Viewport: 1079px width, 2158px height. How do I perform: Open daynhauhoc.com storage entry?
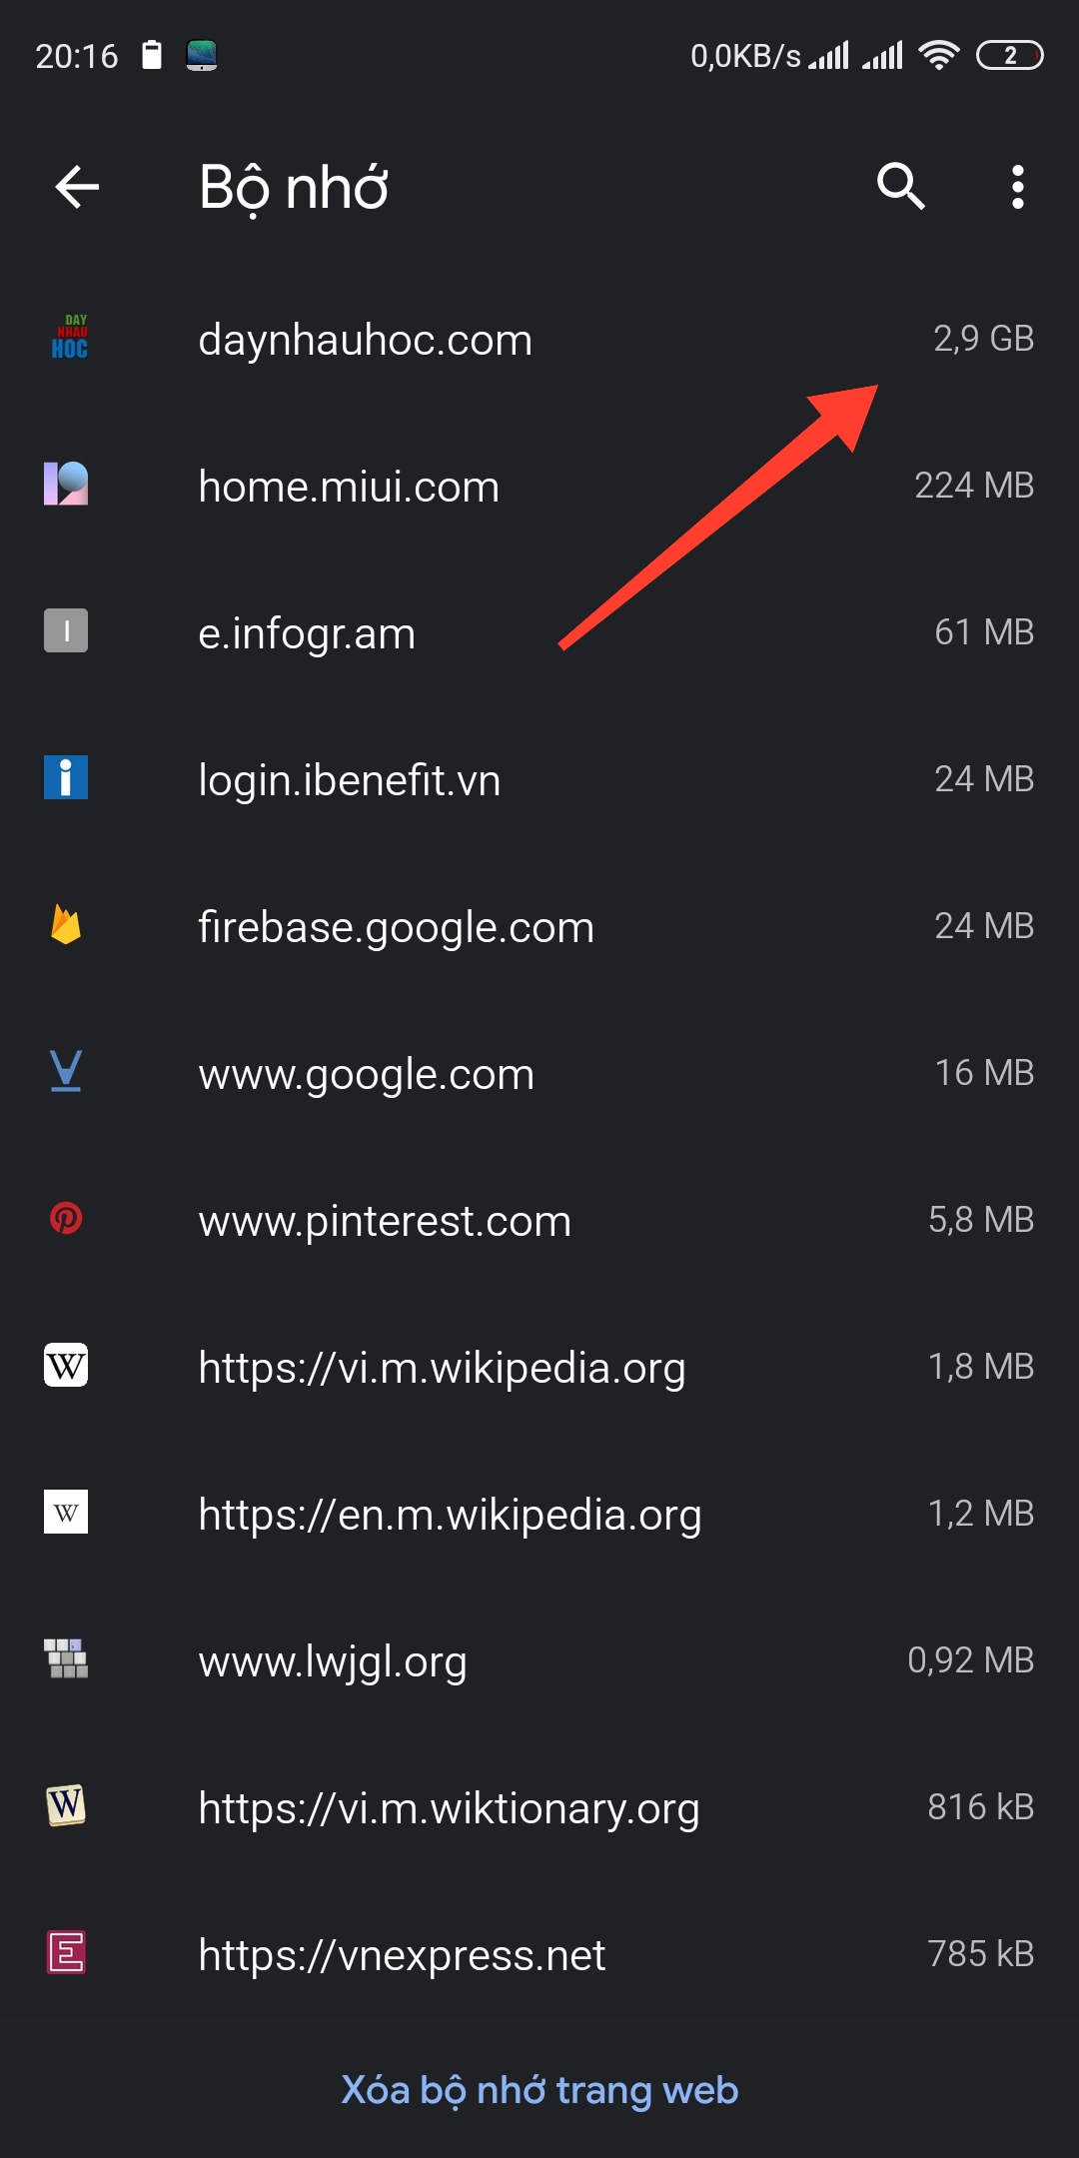click(539, 339)
